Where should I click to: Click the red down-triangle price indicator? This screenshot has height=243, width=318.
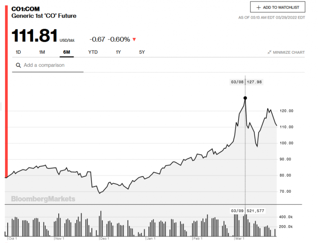tap(134, 40)
